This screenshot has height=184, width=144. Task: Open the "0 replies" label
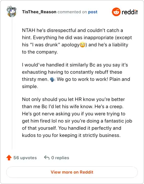60,158
